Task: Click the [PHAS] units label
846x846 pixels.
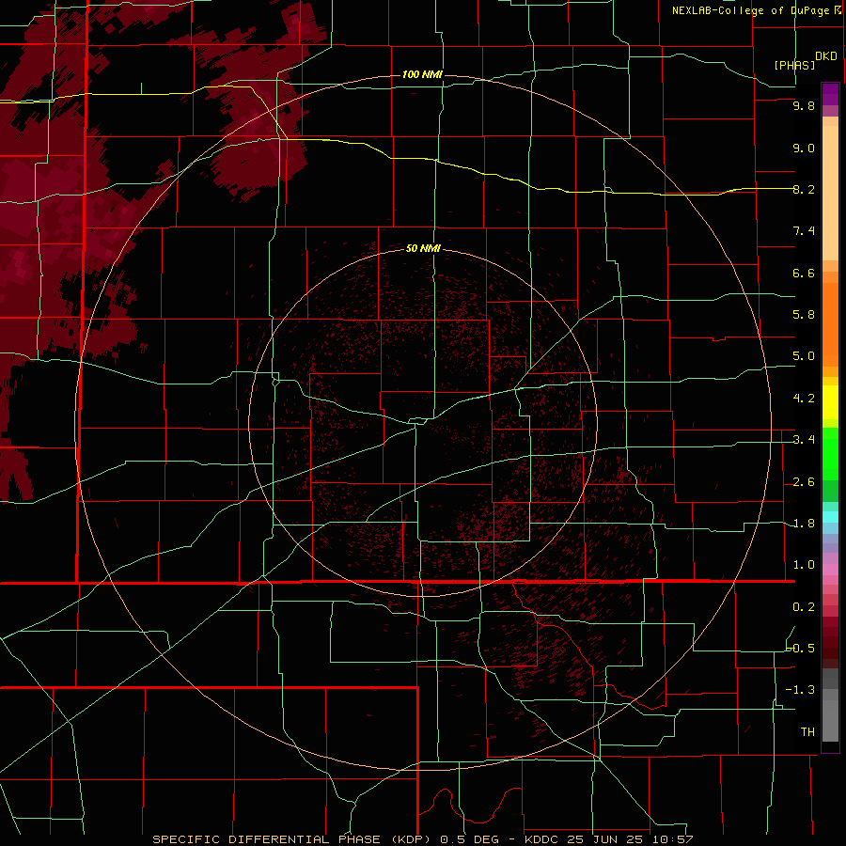Action: point(794,65)
